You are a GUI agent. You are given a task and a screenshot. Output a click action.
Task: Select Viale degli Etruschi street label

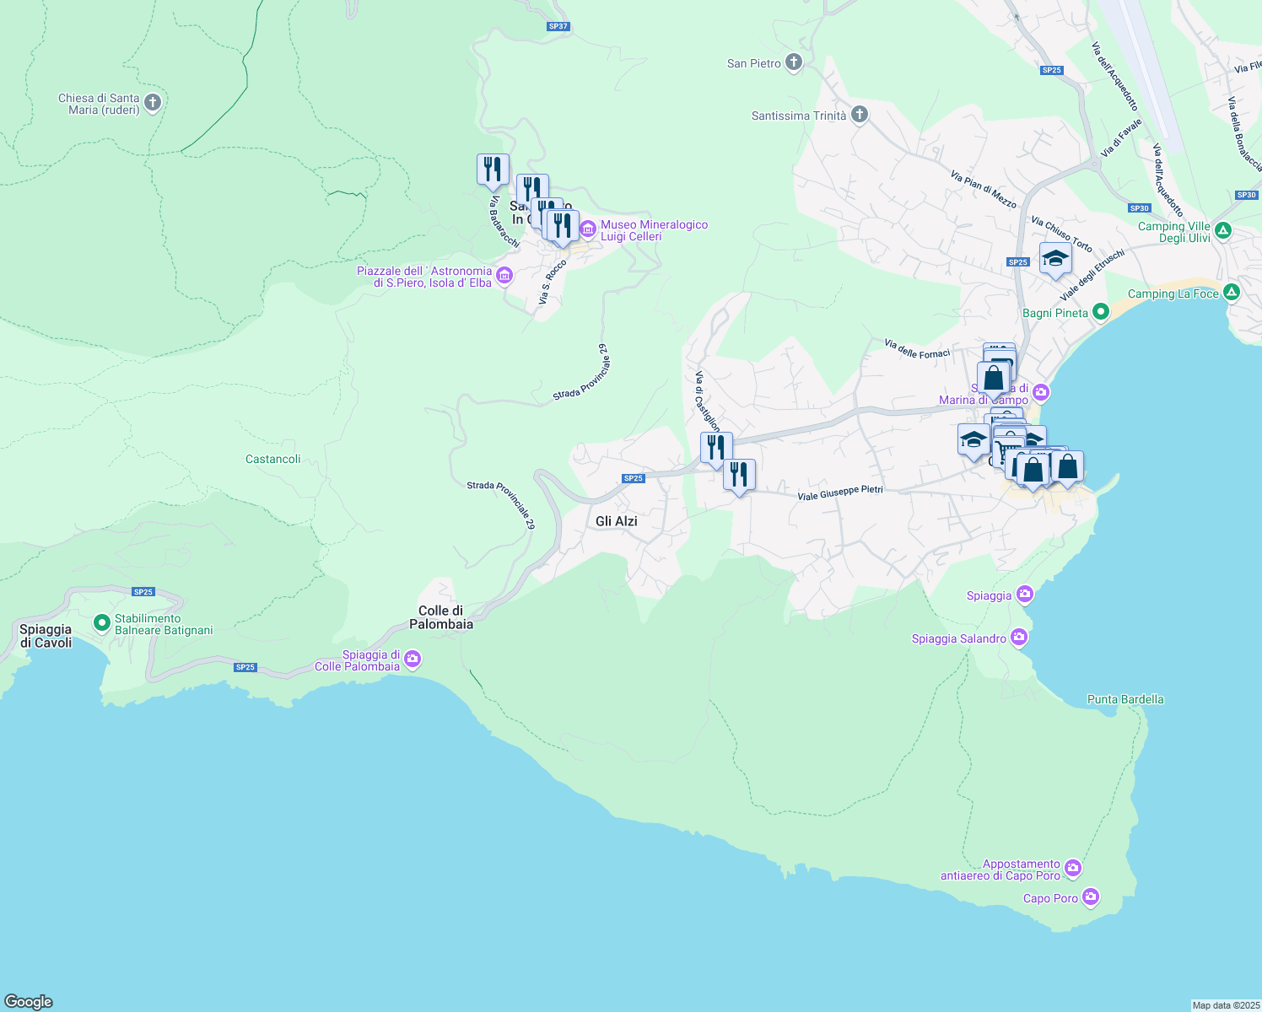1092,276
